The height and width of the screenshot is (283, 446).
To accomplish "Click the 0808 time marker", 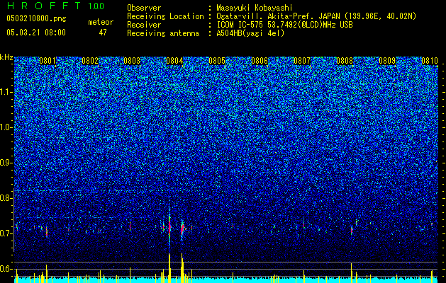I will tap(345, 61).
